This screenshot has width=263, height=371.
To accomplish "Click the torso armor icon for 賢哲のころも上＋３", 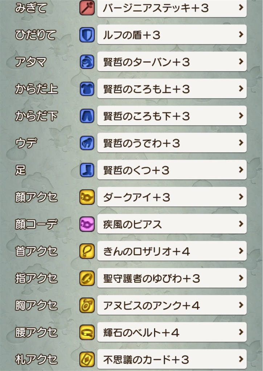I will 87,89.
